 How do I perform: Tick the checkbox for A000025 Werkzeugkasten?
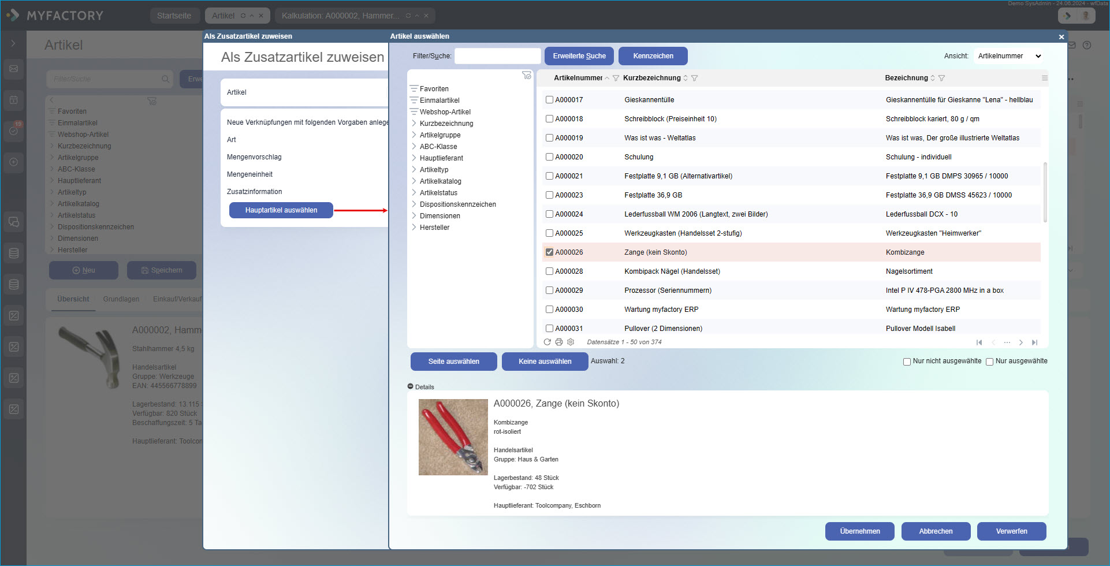[549, 233]
